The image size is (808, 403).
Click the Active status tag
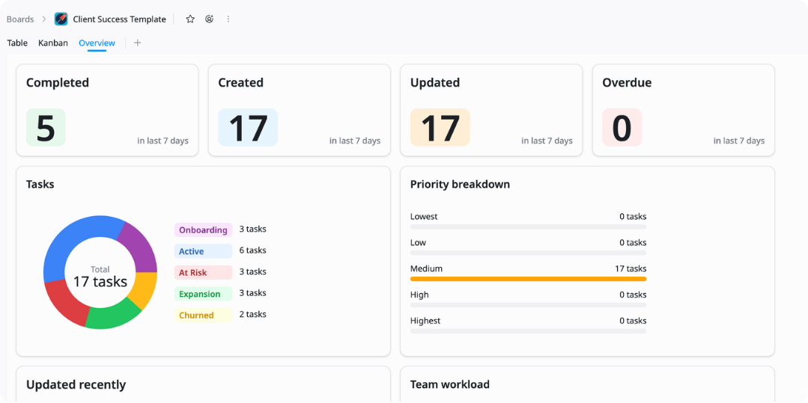coord(203,251)
